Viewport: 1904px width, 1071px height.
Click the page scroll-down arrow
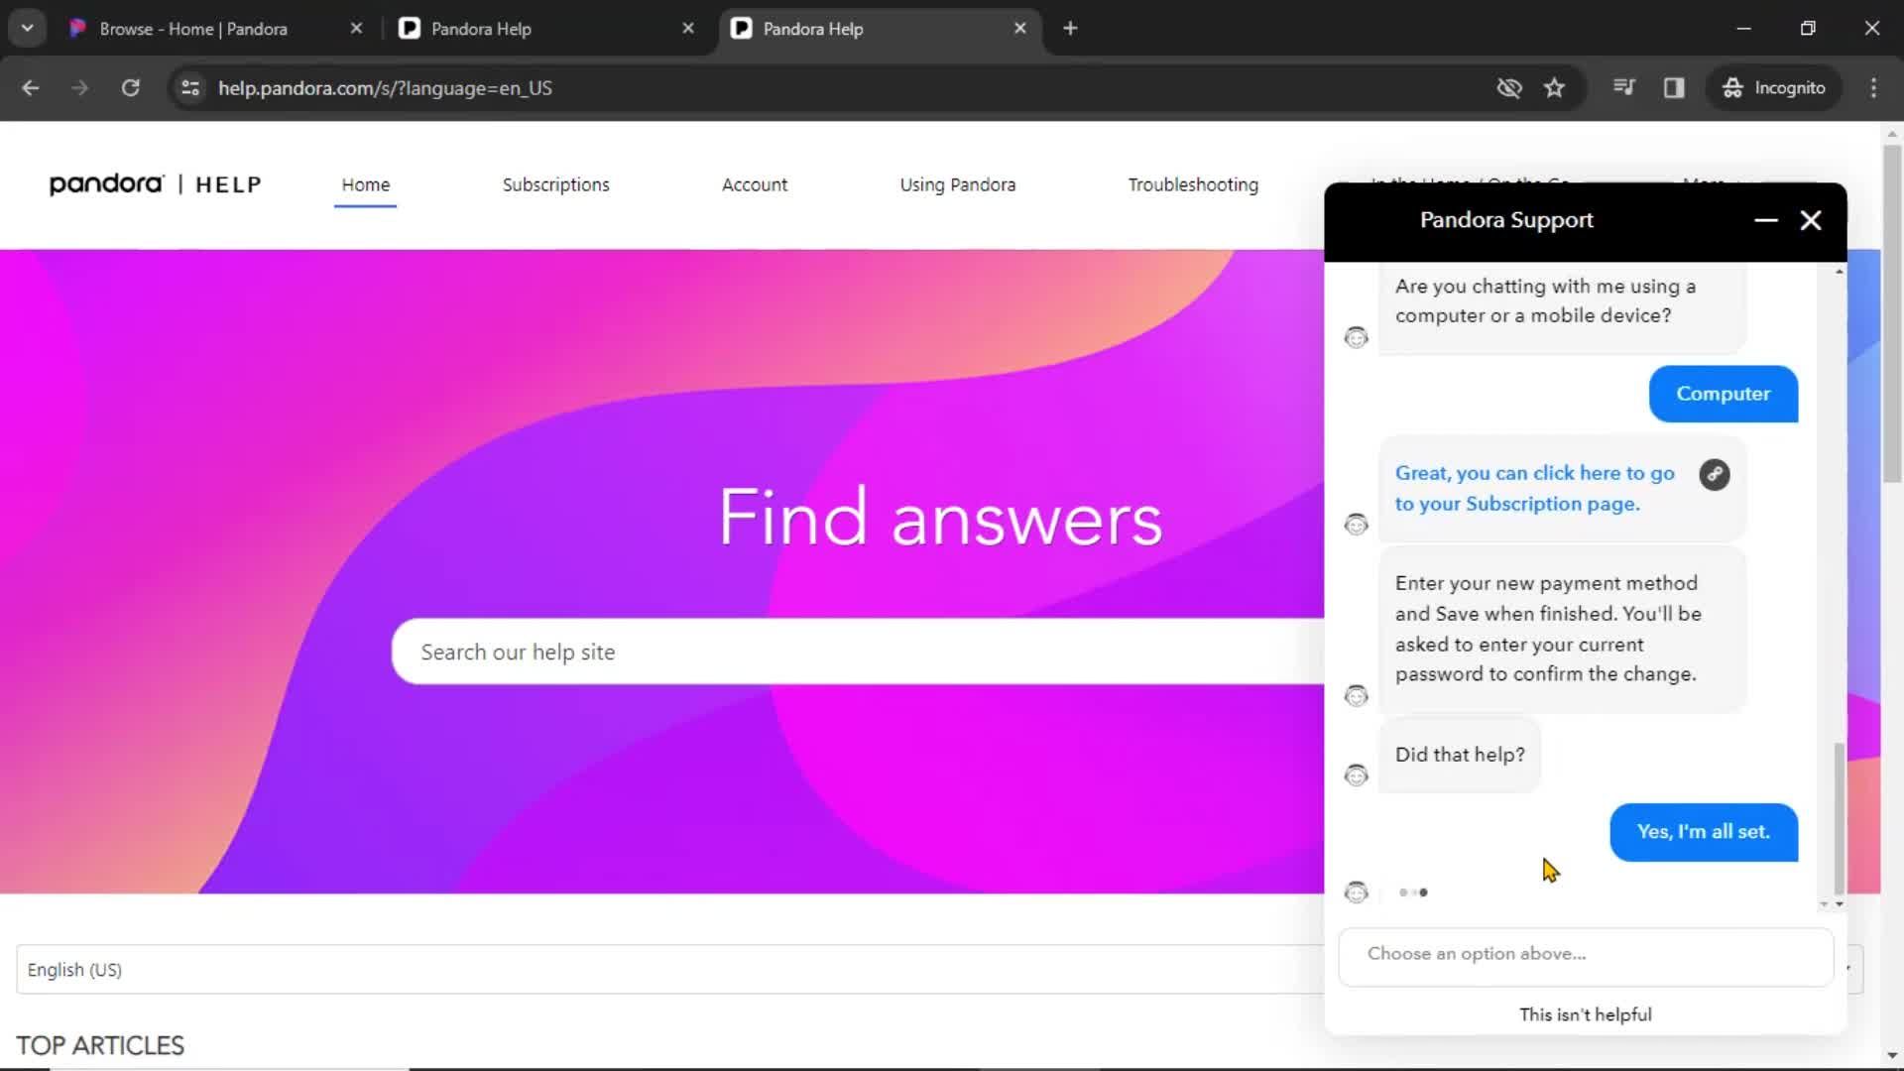(1892, 1056)
